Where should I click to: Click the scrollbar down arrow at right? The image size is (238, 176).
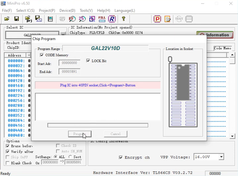[x=232, y=136]
